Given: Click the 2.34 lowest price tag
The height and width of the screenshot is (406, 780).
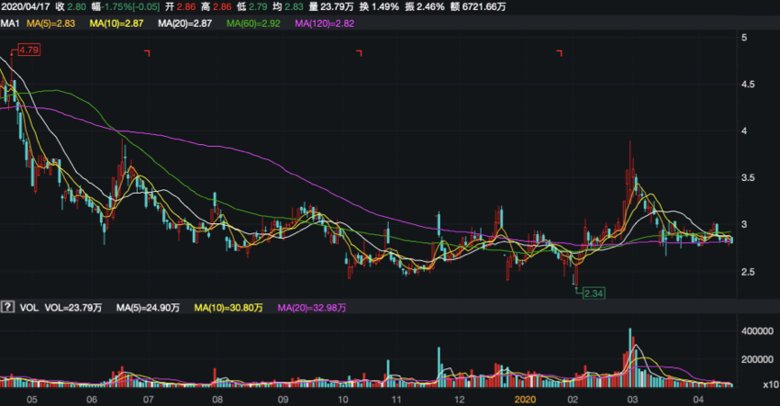Looking at the screenshot, I should click(592, 293).
